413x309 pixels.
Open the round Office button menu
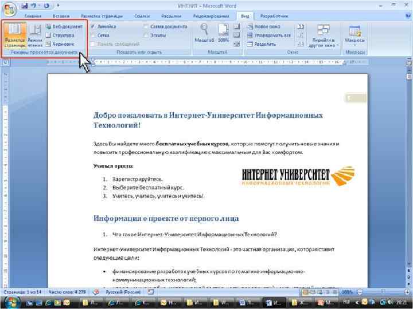click(10, 9)
